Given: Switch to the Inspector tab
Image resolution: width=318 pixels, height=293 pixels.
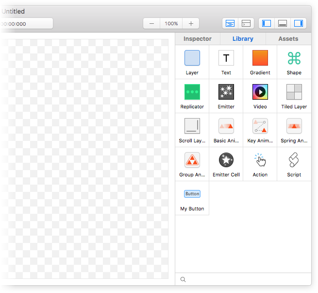Looking at the screenshot, I should click(x=198, y=39).
